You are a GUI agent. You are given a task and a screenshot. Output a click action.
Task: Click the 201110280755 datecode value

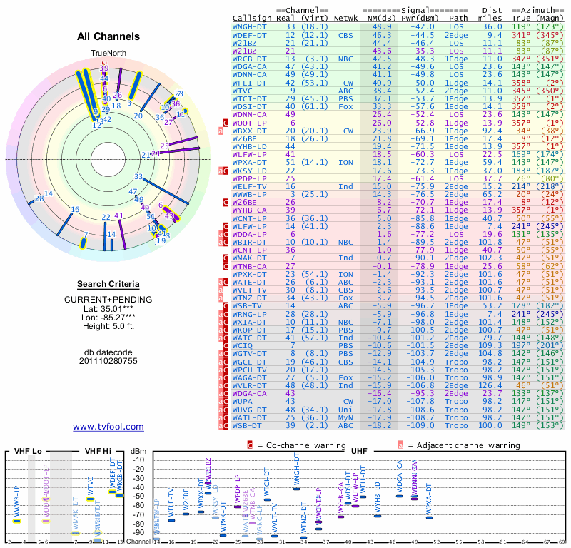point(108,361)
